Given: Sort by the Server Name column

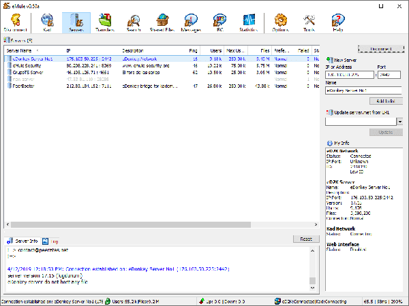Looking at the screenshot, I should (34, 50).
